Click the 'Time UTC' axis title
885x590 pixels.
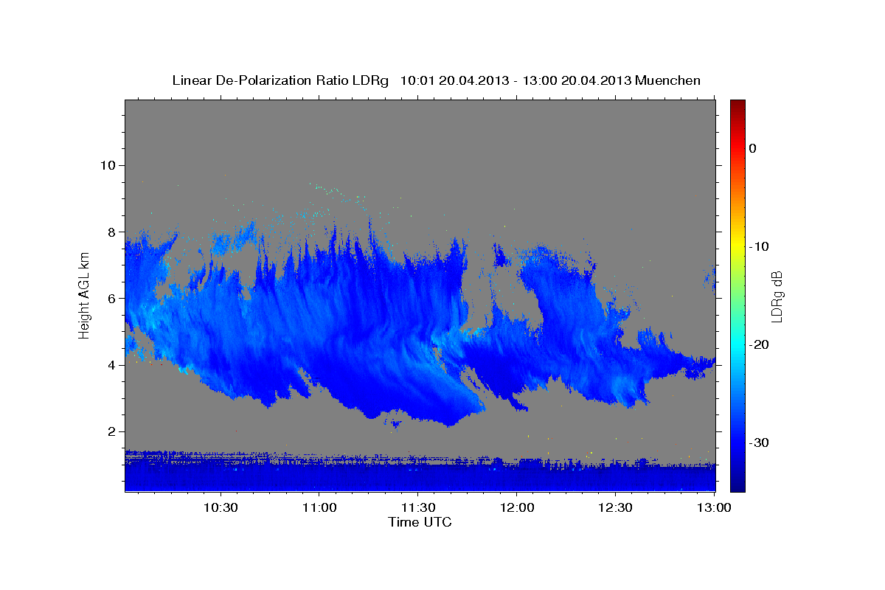click(x=420, y=522)
